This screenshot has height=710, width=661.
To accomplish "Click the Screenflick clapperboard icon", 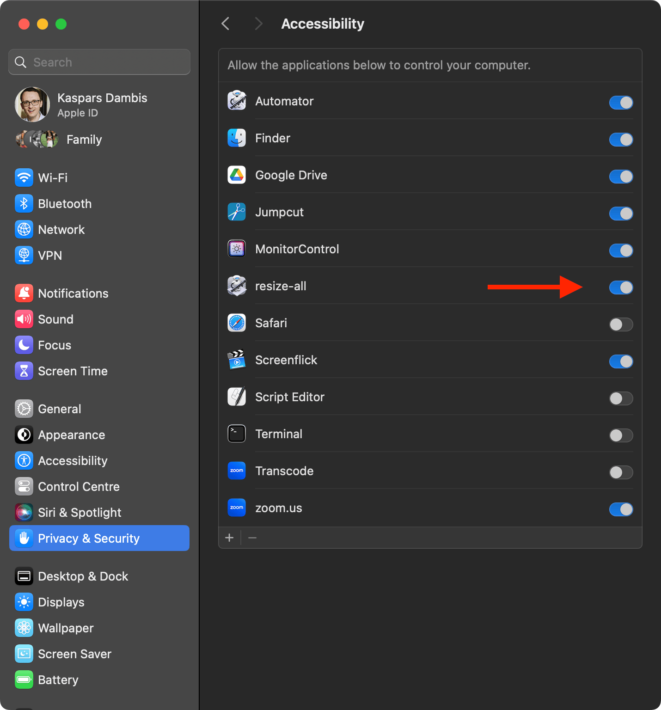I will point(237,360).
